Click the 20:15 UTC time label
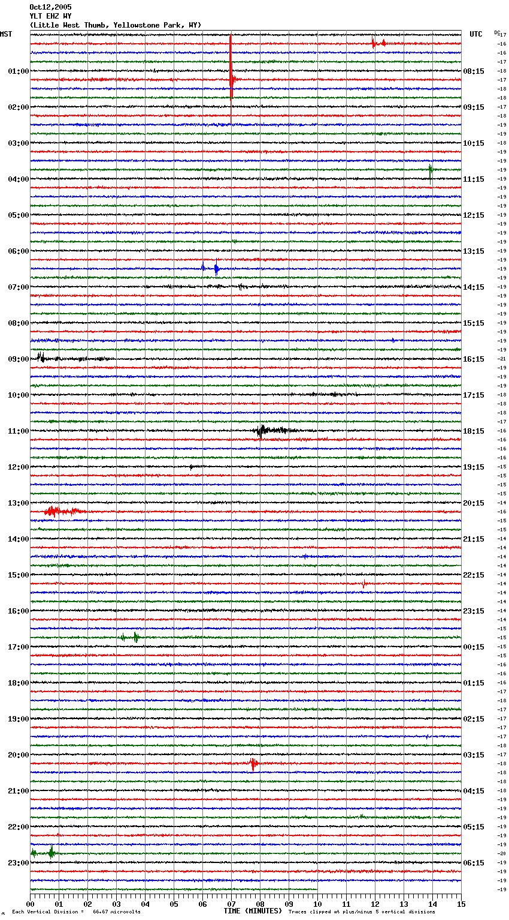 [474, 503]
